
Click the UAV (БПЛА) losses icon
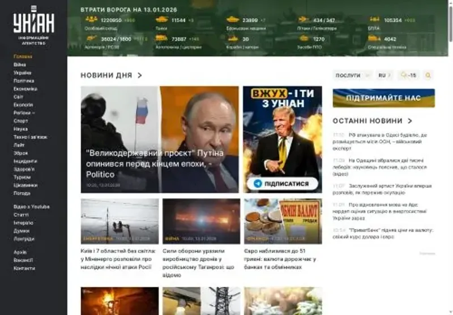374,20
